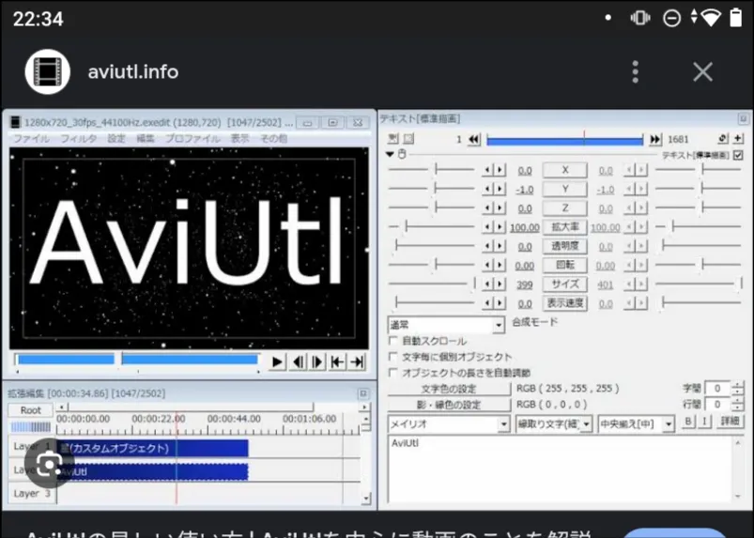Viewport: 754px width, 538px height.
Task: Click the Layer 3 label
Action: coord(32,493)
